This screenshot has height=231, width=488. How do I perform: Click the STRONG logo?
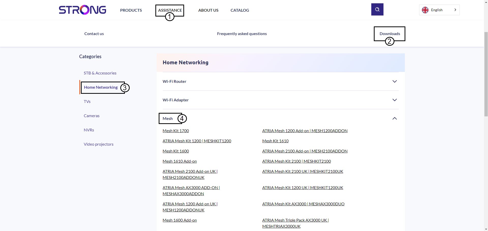pyautogui.click(x=82, y=10)
